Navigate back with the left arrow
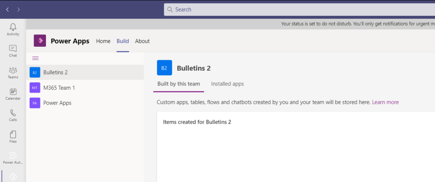Viewport: 435px width, 182px height. (x=8, y=9)
